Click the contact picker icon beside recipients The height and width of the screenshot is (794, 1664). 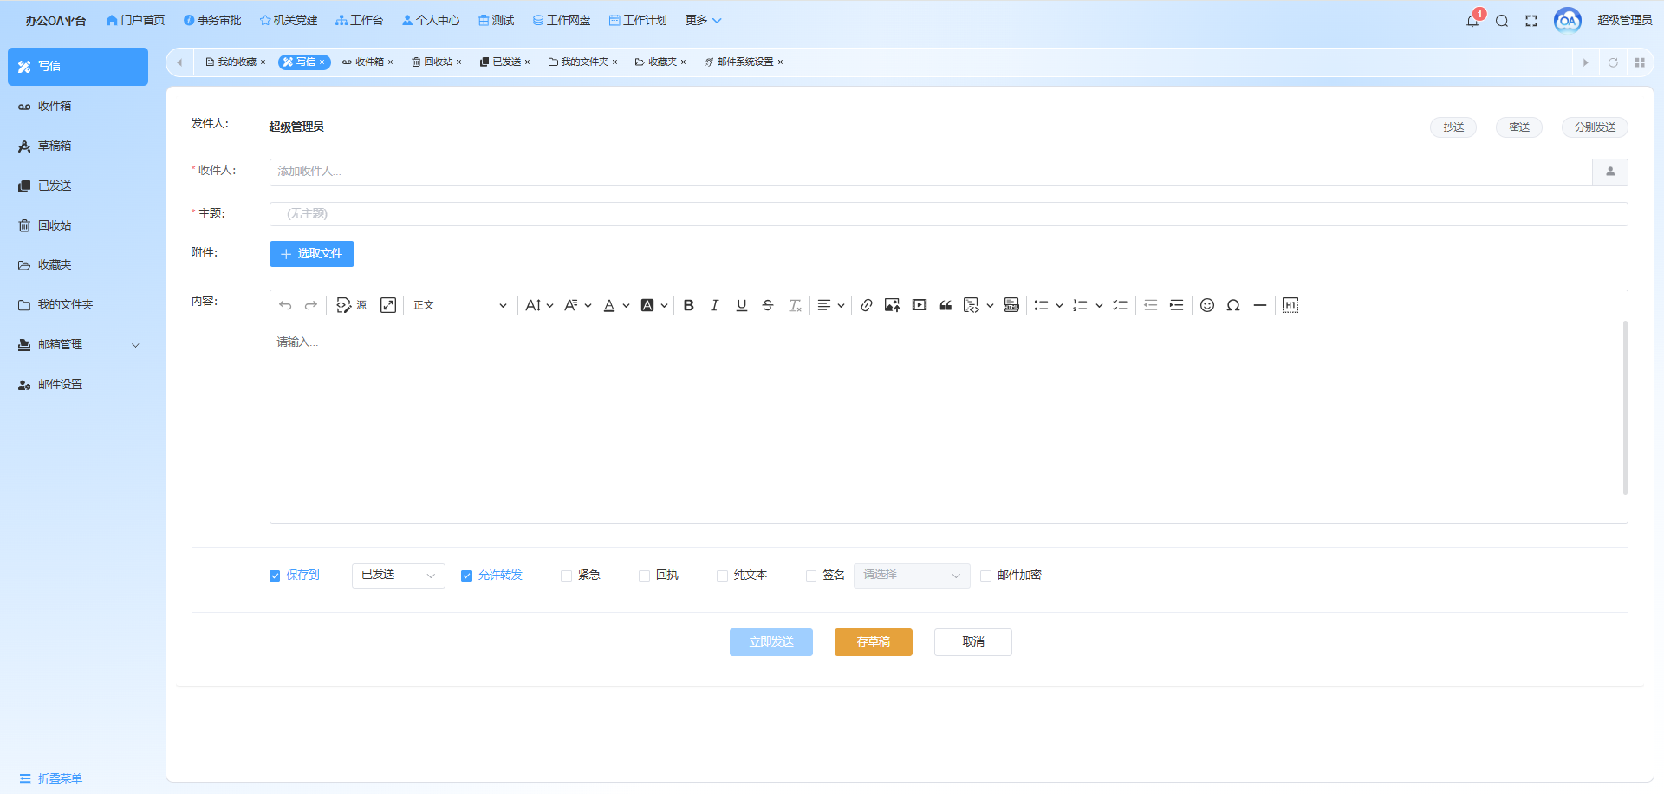(1610, 172)
